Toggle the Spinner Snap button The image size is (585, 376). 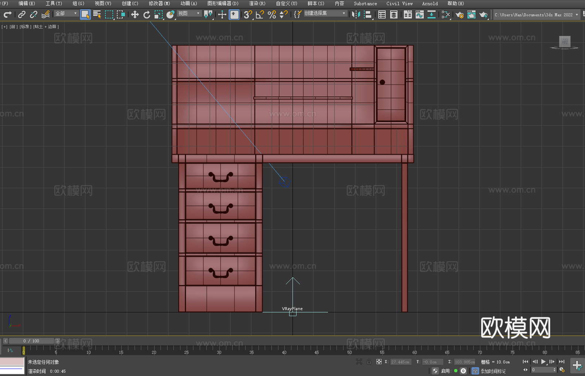point(284,14)
